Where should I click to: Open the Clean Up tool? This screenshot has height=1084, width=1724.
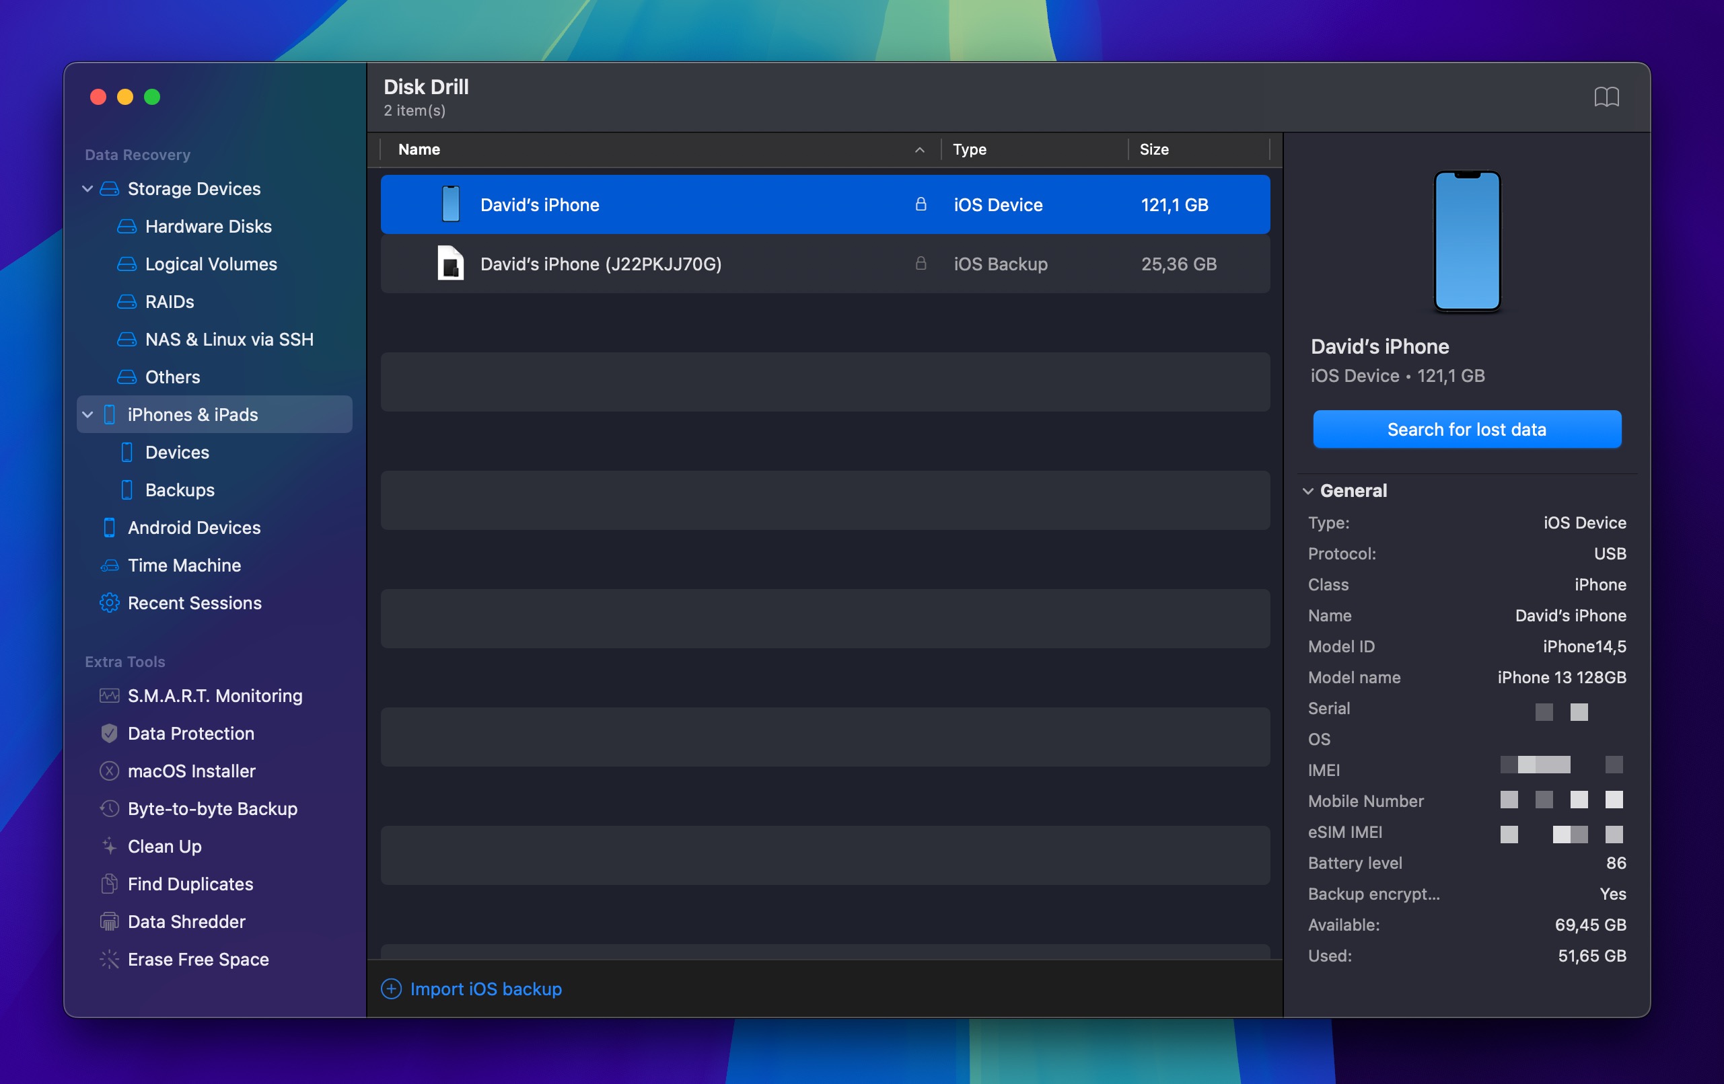coord(165,847)
